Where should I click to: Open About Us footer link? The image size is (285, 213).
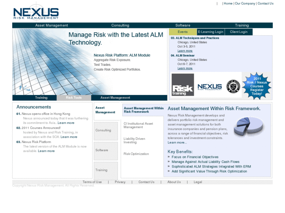coord(174,182)
